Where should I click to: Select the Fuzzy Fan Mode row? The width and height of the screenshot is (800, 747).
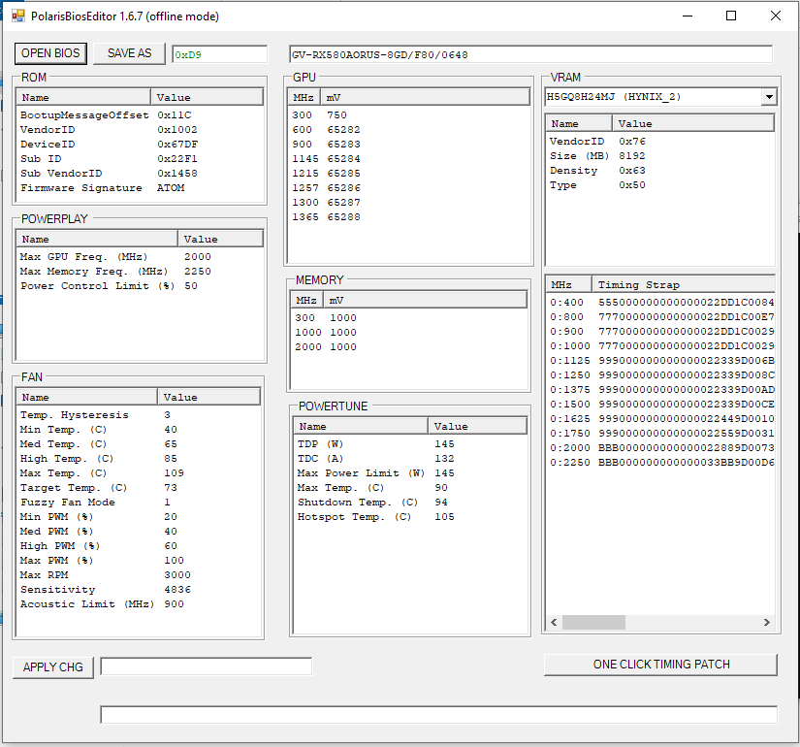click(139, 503)
